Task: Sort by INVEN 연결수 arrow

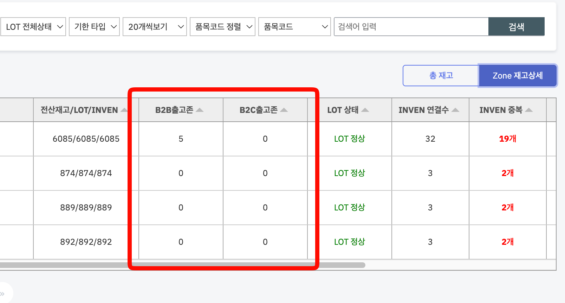Action: [455, 110]
